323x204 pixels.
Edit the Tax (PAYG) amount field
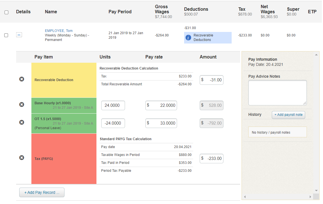[212, 159]
